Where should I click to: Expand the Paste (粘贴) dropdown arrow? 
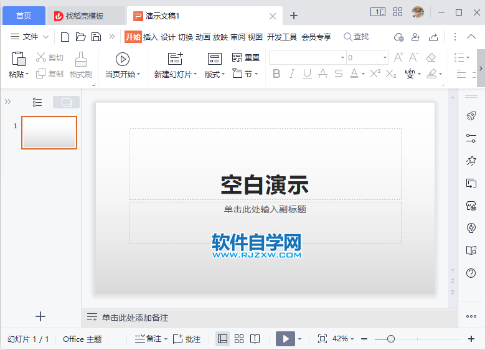tap(27, 74)
